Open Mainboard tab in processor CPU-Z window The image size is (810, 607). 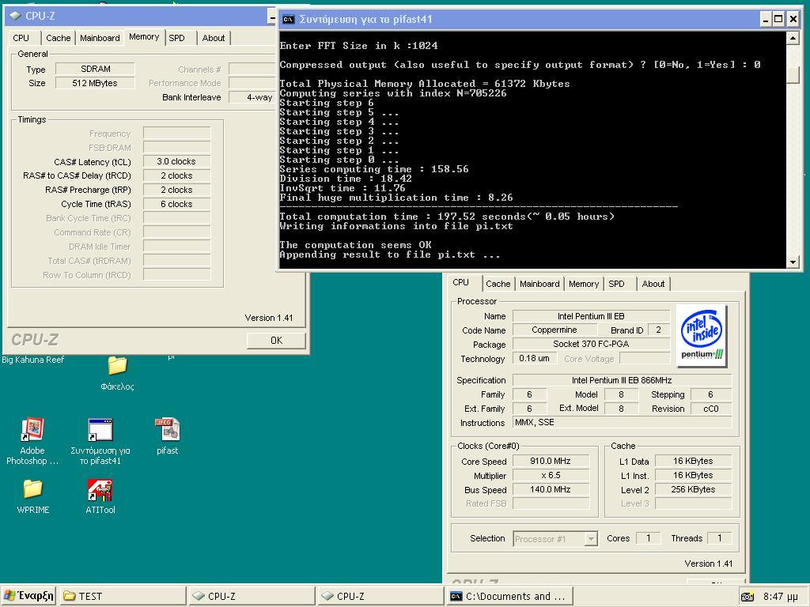(x=539, y=284)
